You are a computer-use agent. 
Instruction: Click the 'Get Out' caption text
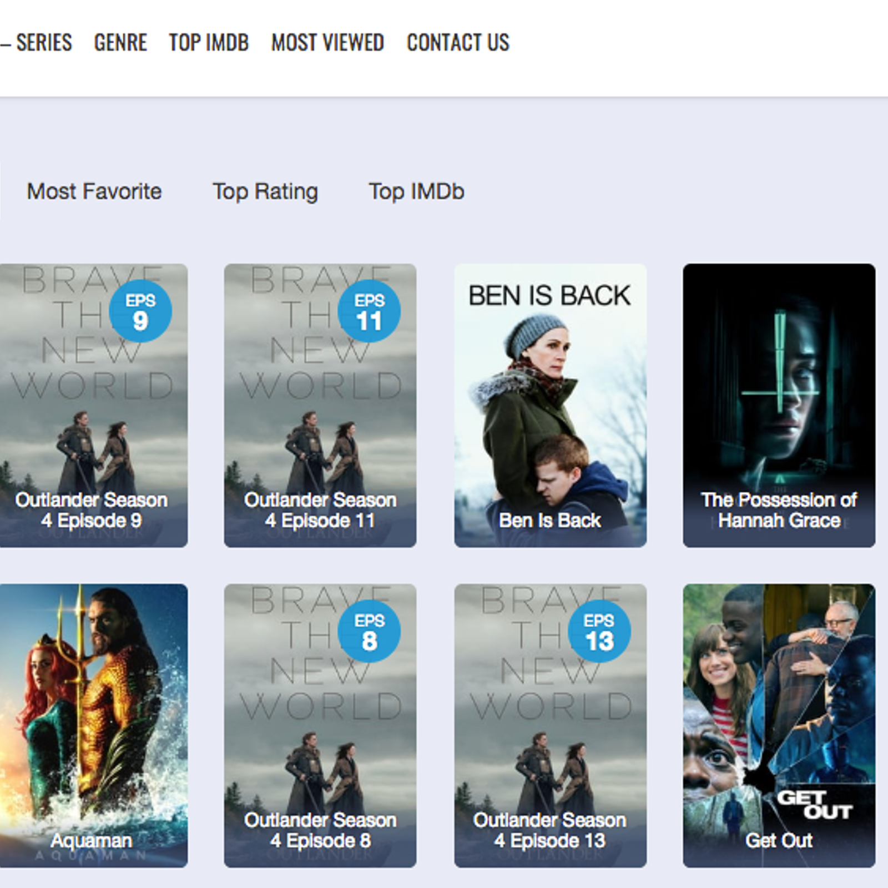[779, 840]
